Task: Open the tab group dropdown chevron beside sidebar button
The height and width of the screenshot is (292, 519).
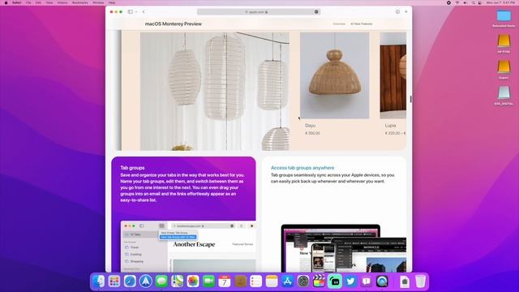Action: tap(136, 11)
